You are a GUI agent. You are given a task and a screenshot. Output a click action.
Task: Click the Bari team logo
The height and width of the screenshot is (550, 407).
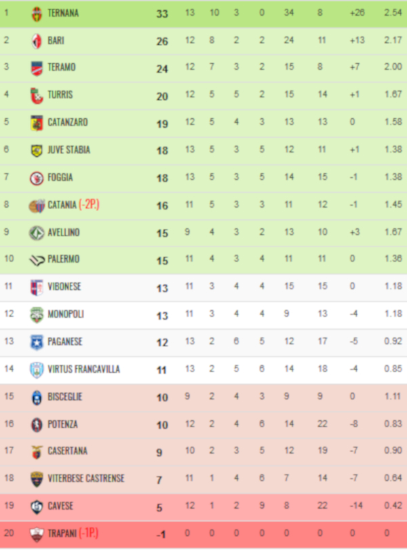point(37,41)
